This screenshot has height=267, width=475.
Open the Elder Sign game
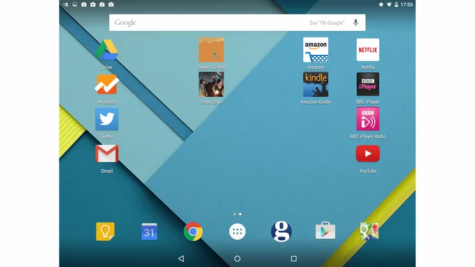[211, 84]
